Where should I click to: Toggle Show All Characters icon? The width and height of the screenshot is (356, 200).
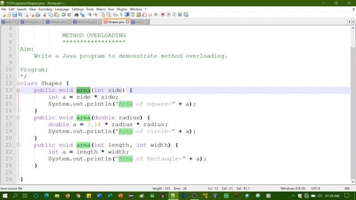click(121, 15)
